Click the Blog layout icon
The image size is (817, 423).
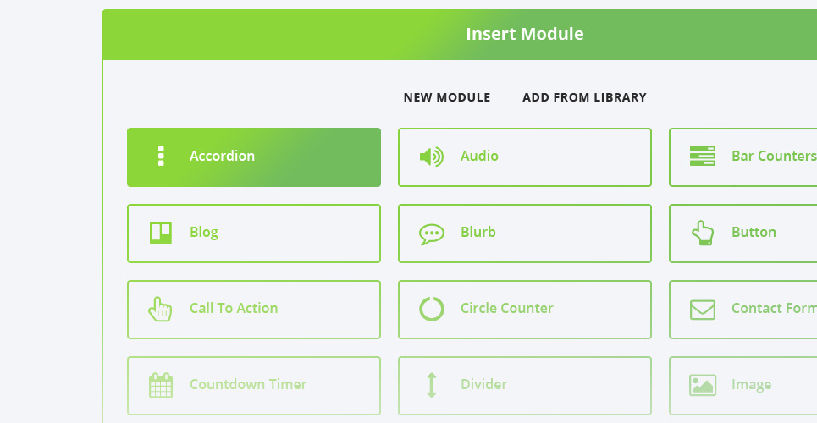(161, 233)
